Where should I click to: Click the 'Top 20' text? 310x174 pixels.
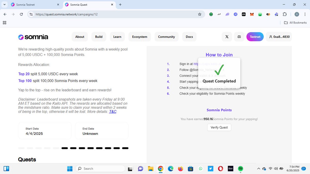coord(24,74)
